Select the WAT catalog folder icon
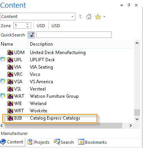The height and width of the screenshot is (148, 143). click(x=10, y=96)
